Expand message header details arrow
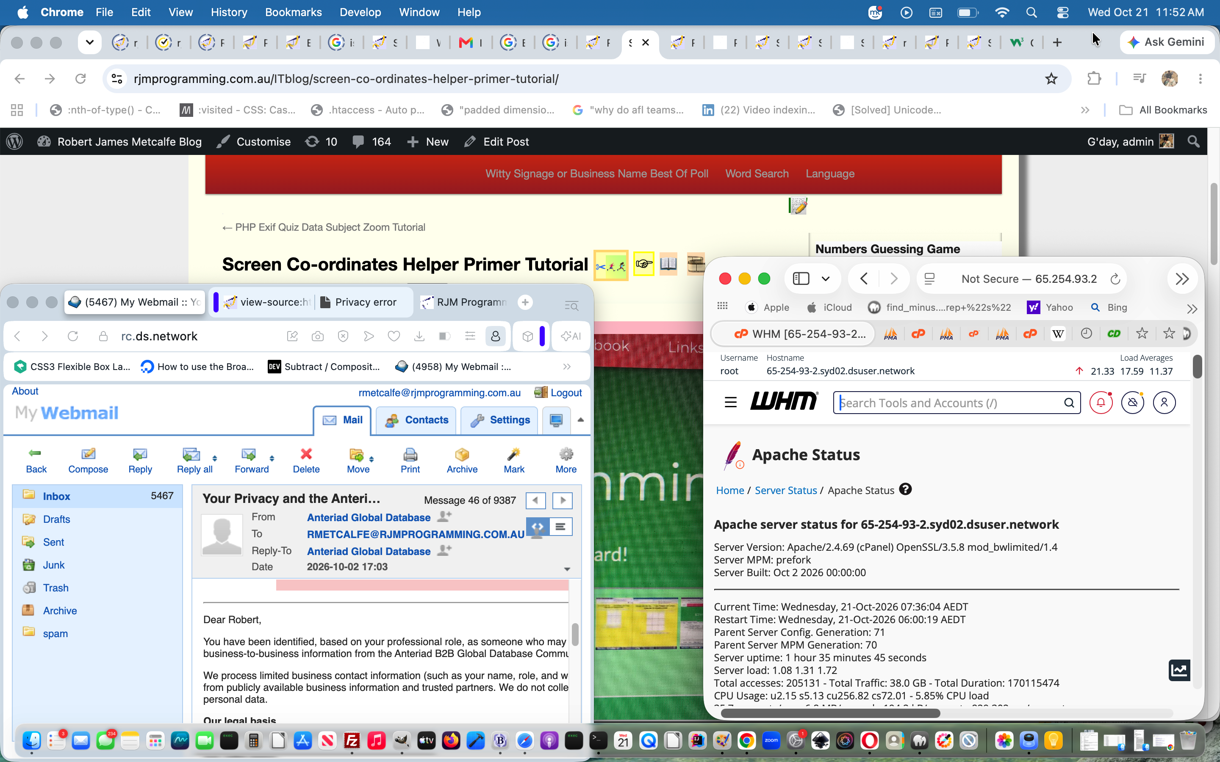Viewport: 1220px width, 762px height. [567, 569]
